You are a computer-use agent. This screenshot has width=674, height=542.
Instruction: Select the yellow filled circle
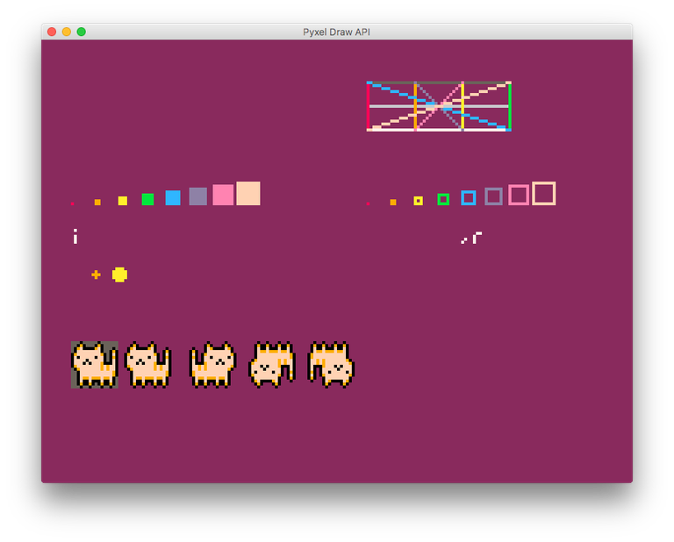[x=119, y=275]
